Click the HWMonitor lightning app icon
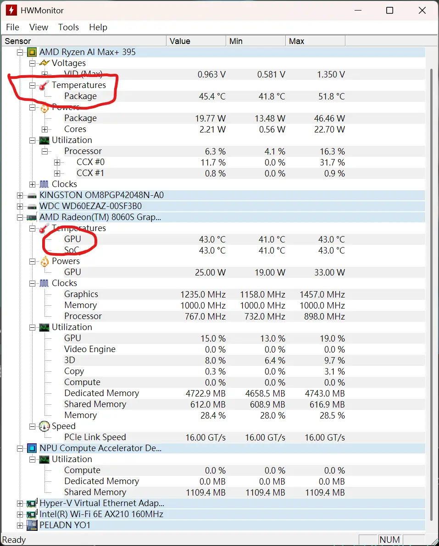The height and width of the screenshot is (546, 439). (x=11, y=11)
